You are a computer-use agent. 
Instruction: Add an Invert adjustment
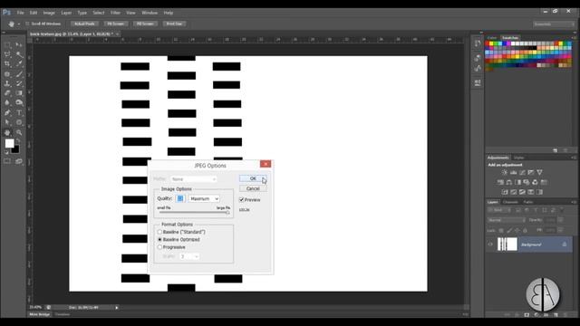(505, 192)
